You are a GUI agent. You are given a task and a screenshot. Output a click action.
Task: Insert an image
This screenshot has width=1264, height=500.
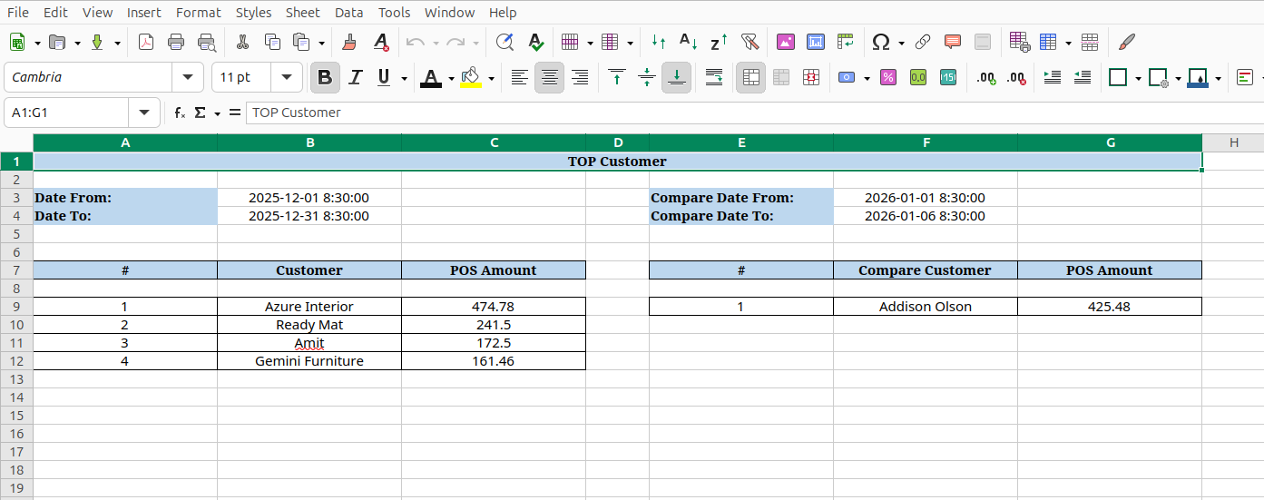[786, 42]
